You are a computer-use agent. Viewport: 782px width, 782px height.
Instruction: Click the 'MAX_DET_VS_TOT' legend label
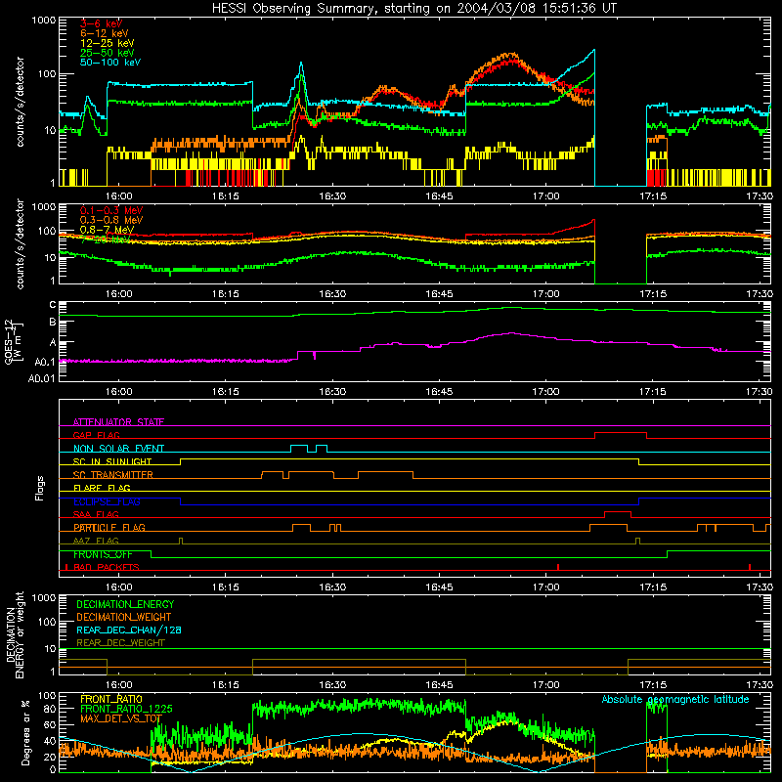121,718
